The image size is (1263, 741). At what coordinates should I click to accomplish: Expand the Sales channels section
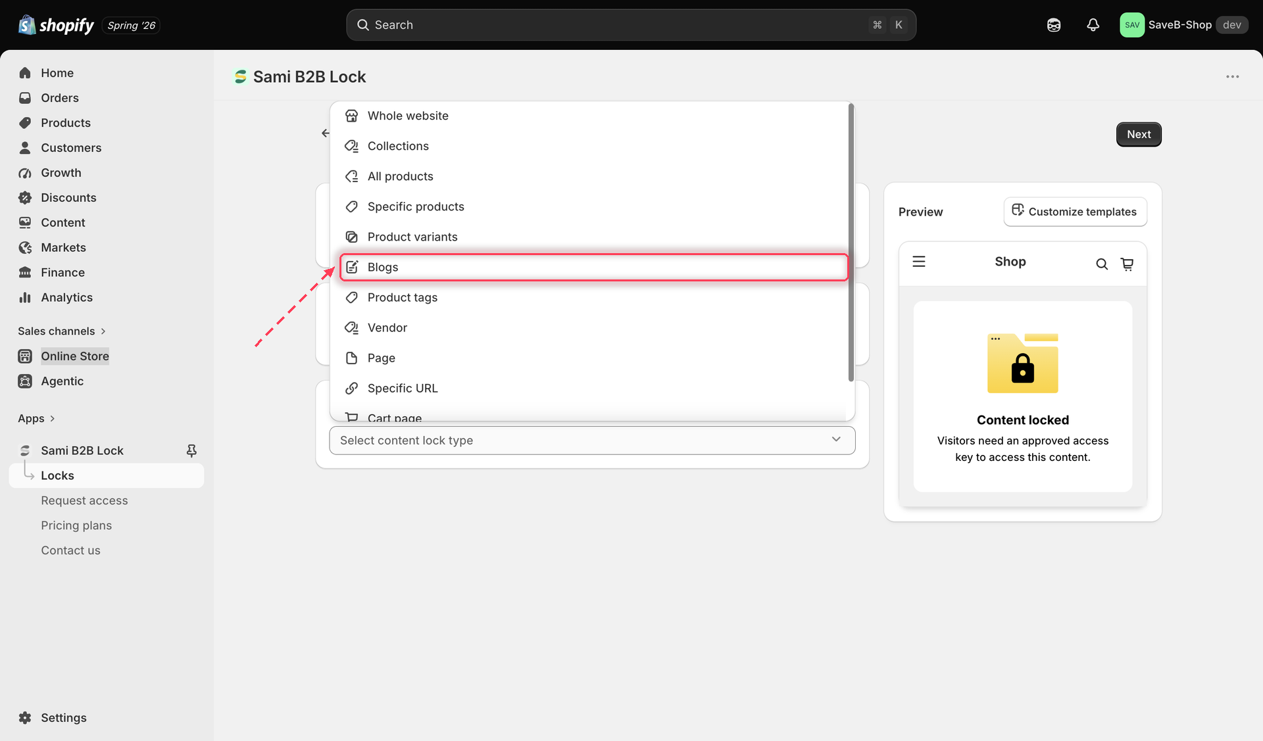click(x=62, y=331)
